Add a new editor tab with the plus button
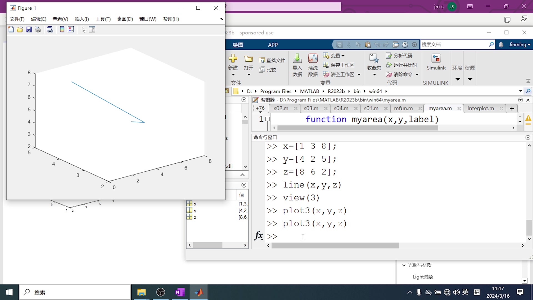This screenshot has width=533, height=300. click(512, 109)
